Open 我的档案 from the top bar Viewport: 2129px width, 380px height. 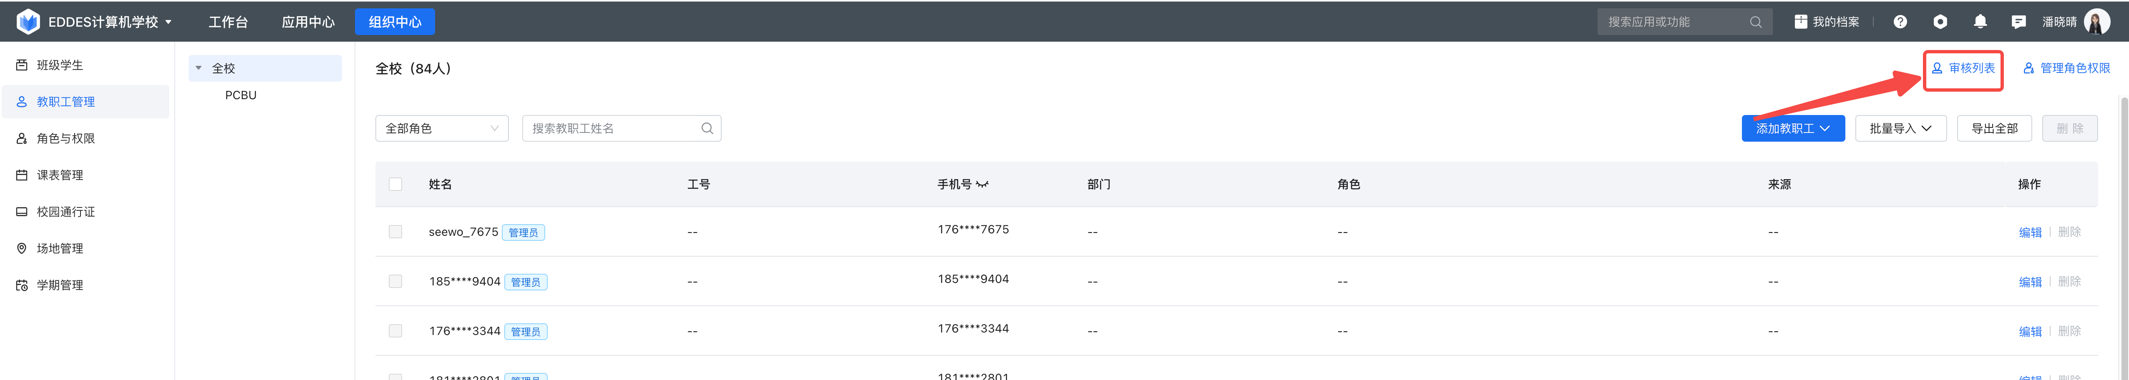coord(1827,22)
